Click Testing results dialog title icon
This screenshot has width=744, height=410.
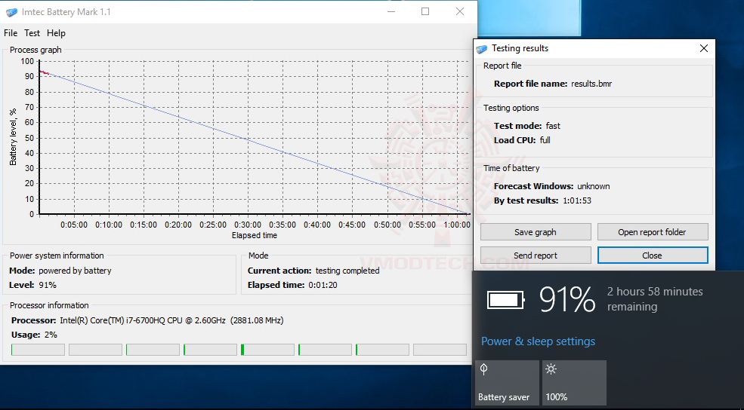(482, 49)
